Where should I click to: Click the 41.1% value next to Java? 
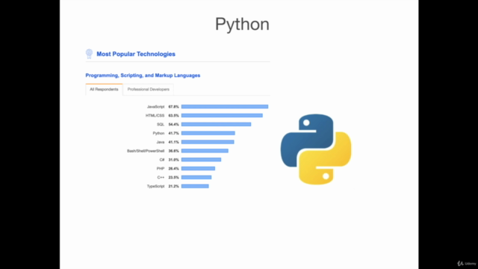pos(173,142)
